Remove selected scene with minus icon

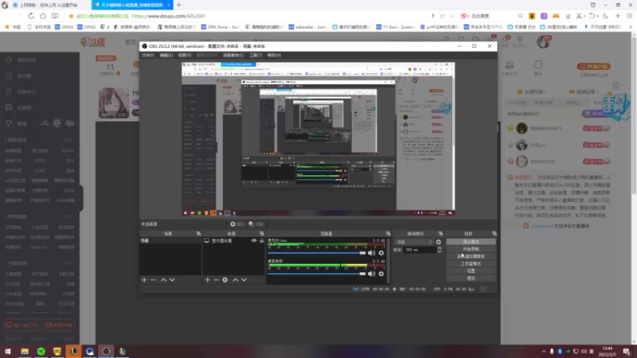pyautogui.click(x=153, y=280)
